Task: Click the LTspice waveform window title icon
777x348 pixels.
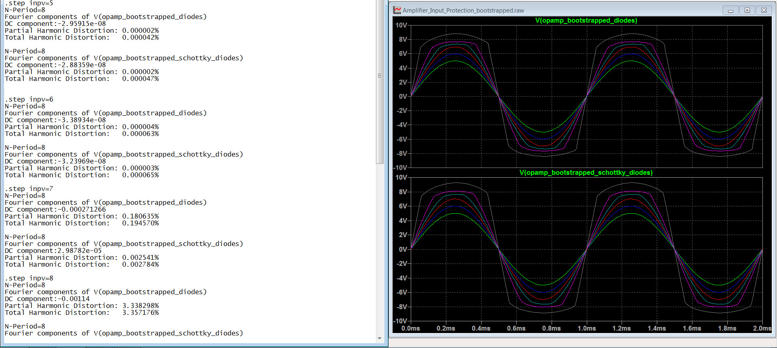Action: [x=397, y=10]
